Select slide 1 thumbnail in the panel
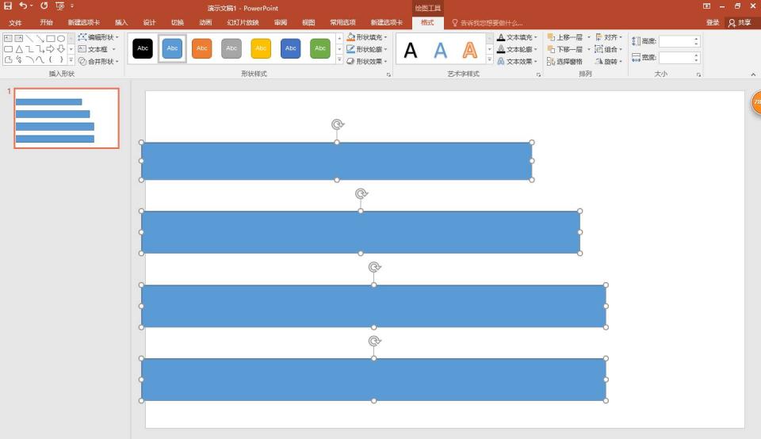761x439 pixels. pos(67,118)
